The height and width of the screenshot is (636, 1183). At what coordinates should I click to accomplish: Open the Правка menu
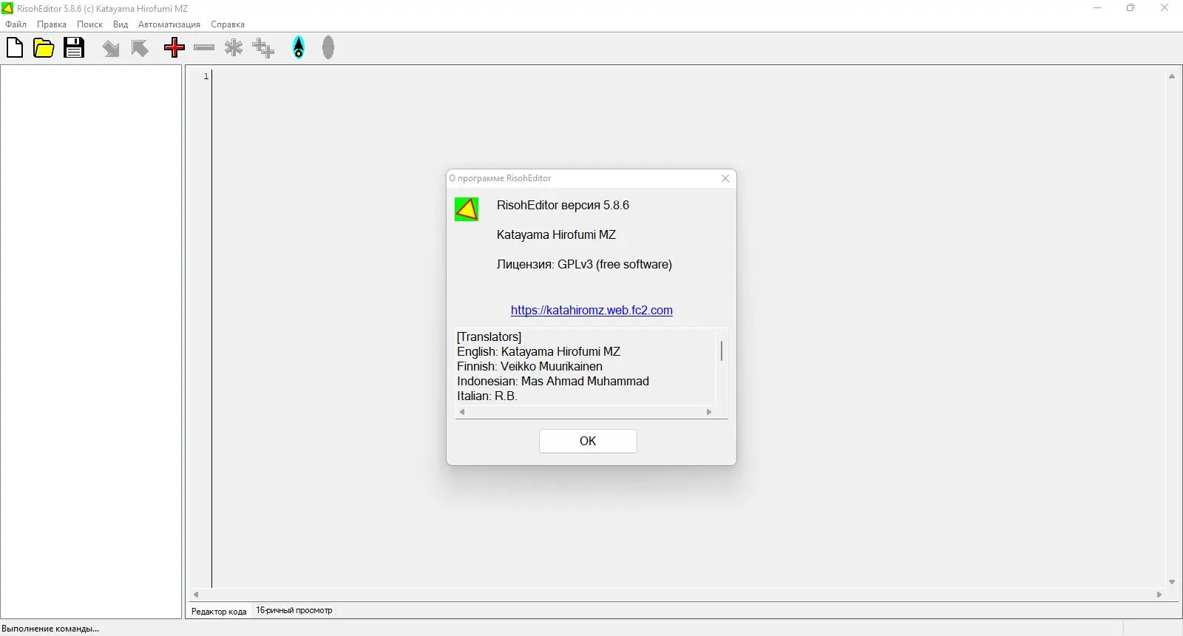tap(52, 24)
